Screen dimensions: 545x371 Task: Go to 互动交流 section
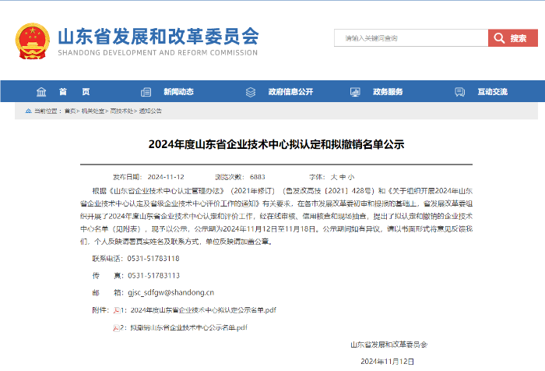pyautogui.click(x=492, y=92)
